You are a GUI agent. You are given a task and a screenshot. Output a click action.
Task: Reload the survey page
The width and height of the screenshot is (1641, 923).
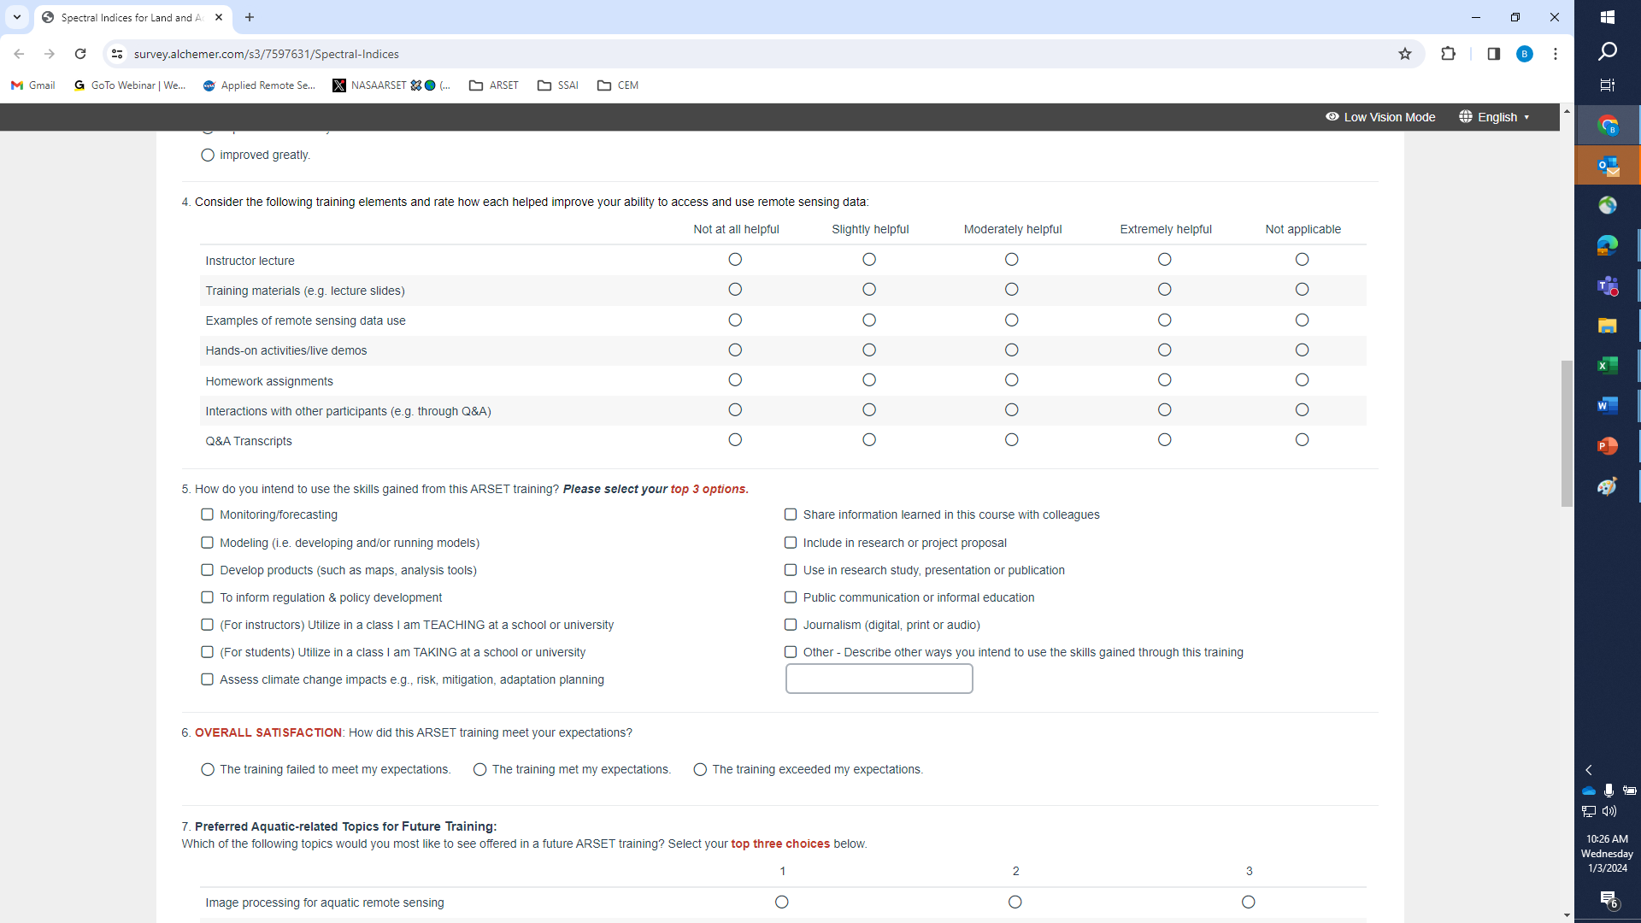point(80,54)
